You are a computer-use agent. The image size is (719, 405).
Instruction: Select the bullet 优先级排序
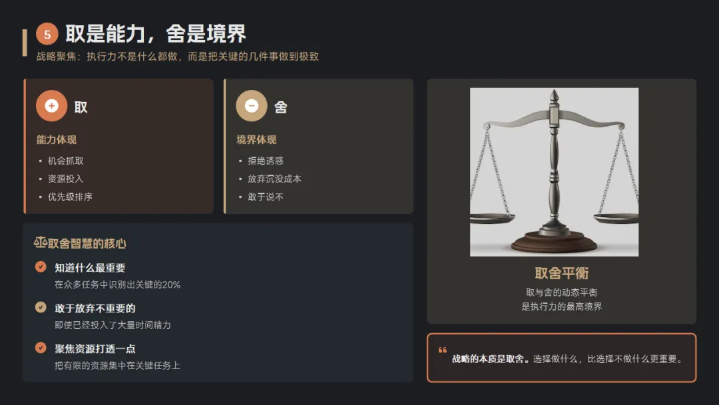point(70,197)
